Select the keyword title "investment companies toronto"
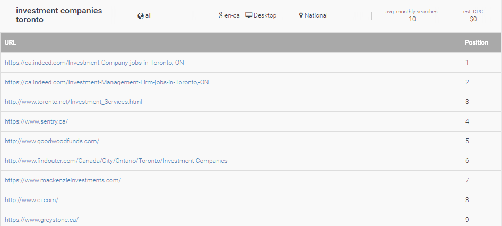This screenshot has width=502, height=226. (59, 15)
